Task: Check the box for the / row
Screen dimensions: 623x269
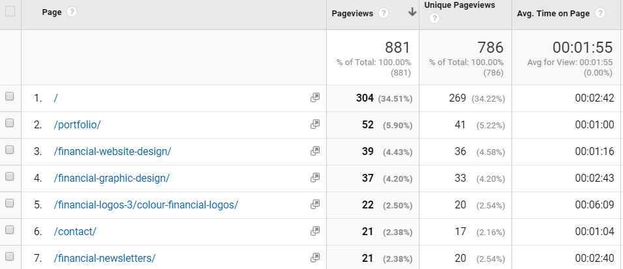Action: (x=10, y=96)
